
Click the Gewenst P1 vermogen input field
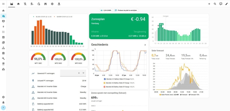[x=73, y=73]
